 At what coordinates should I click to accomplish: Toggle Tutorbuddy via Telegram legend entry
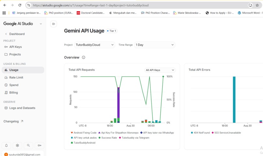click(x=134, y=138)
